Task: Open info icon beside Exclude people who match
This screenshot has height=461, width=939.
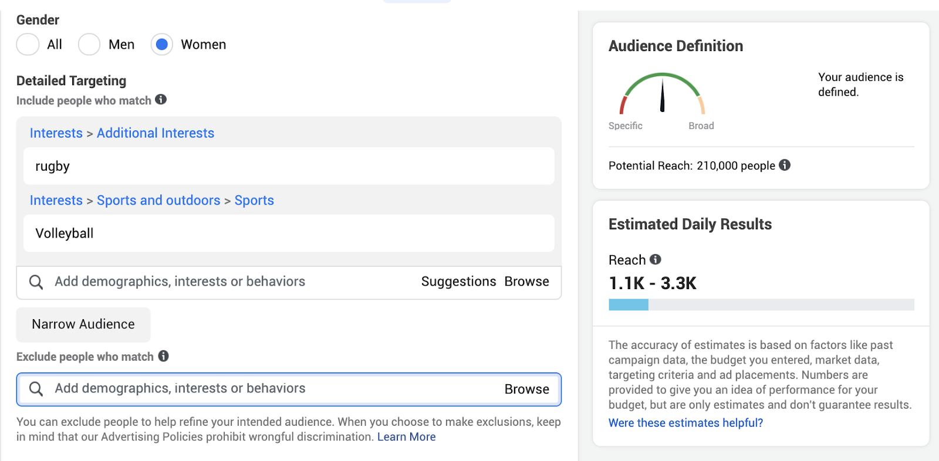Action: coord(163,356)
